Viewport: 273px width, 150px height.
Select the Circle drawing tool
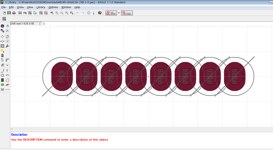(x=2, y=76)
